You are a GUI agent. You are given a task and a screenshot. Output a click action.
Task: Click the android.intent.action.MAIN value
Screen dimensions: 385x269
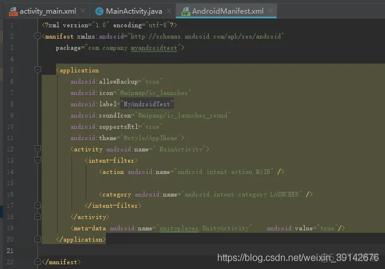tap(223, 172)
